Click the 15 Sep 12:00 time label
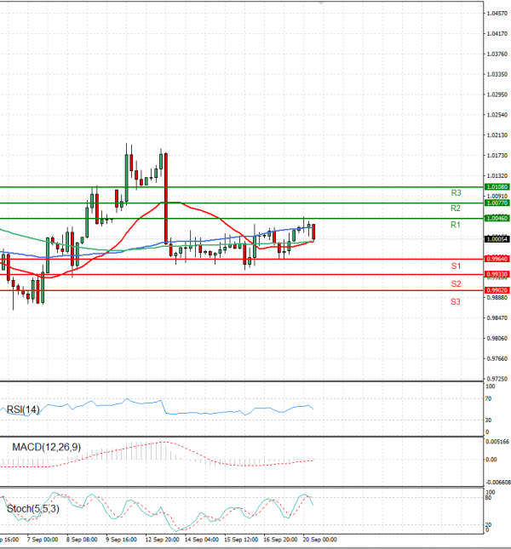Image resolution: width=511 pixels, height=549 pixels. point(241,540)
